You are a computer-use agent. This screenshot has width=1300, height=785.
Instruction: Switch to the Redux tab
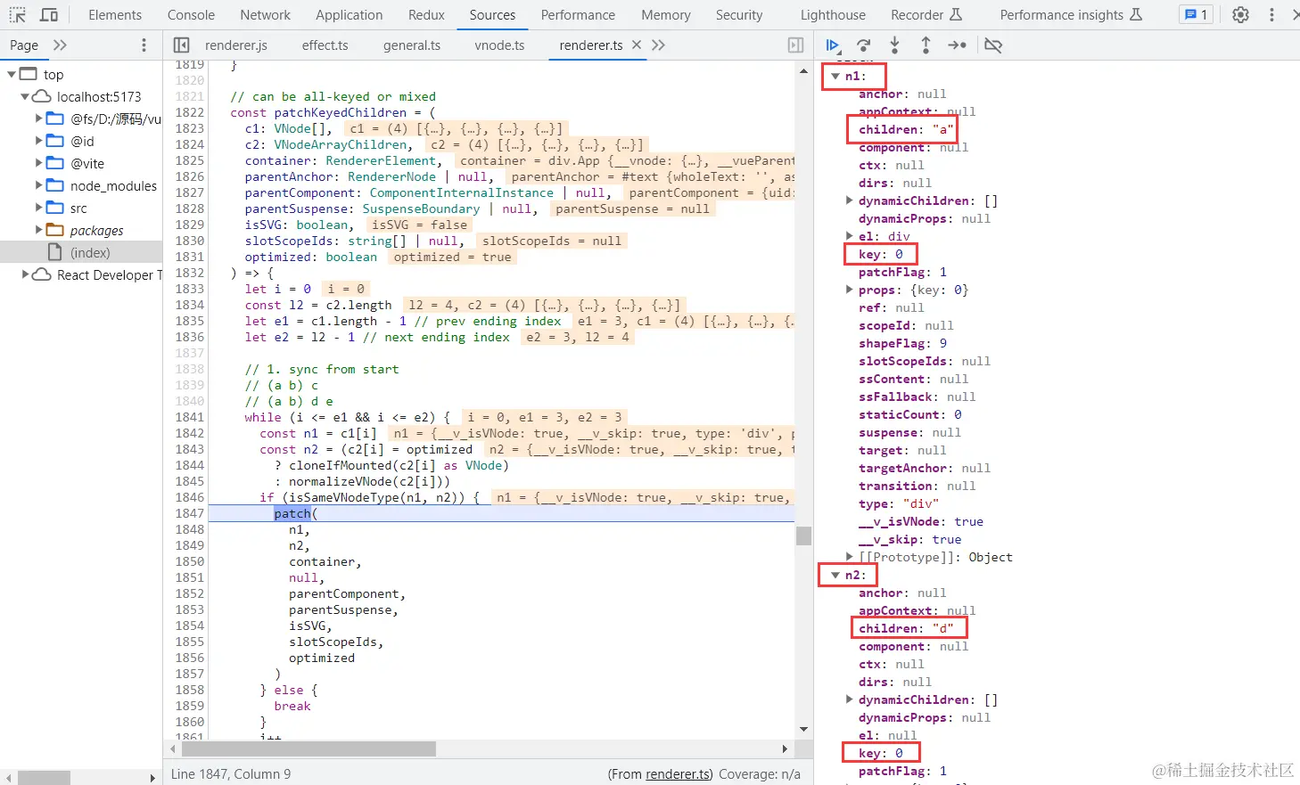[x=426, y=15]
